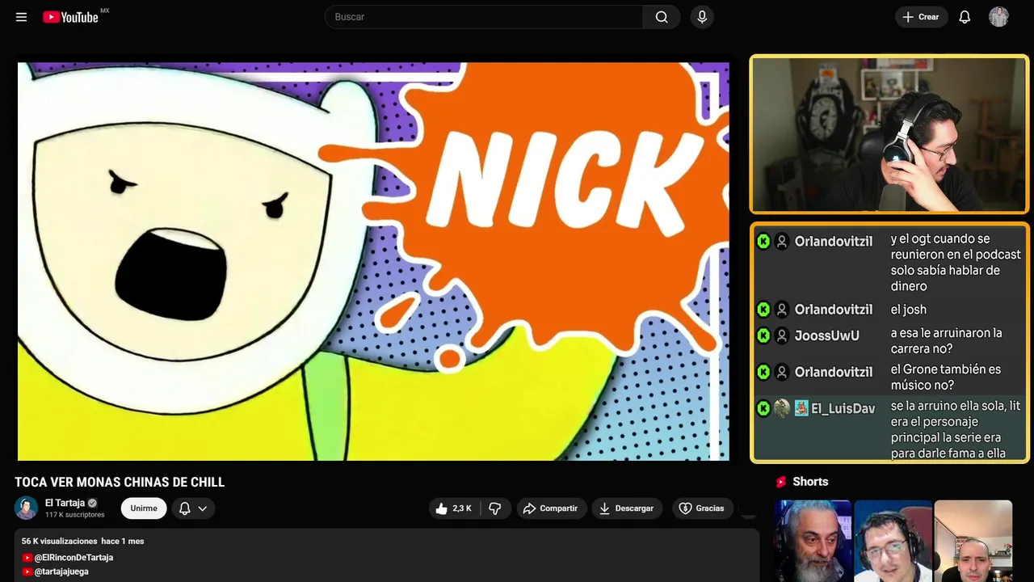This screenshot has height=582, width=1034.
Task: Open El Tartaja channel name link
Action: [65, 503]
